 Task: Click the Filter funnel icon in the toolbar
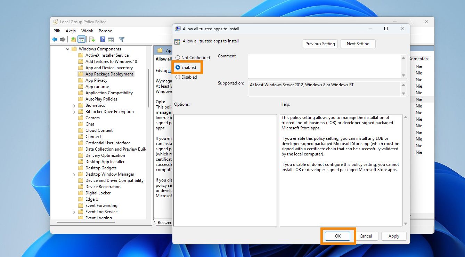tap(122, 40)
